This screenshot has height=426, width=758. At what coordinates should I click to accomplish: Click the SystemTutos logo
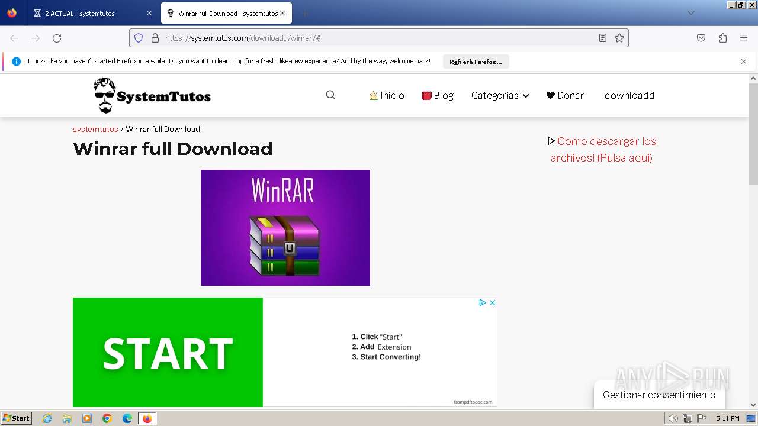pyautogui.click(x=152, y=95)
